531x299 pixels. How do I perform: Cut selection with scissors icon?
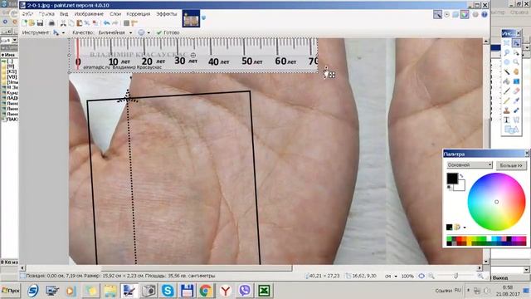tap(63, 23)
